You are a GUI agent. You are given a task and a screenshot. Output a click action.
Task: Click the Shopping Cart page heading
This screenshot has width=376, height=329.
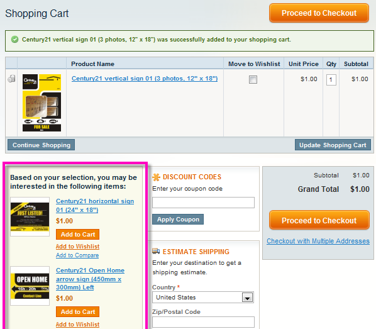37,13
